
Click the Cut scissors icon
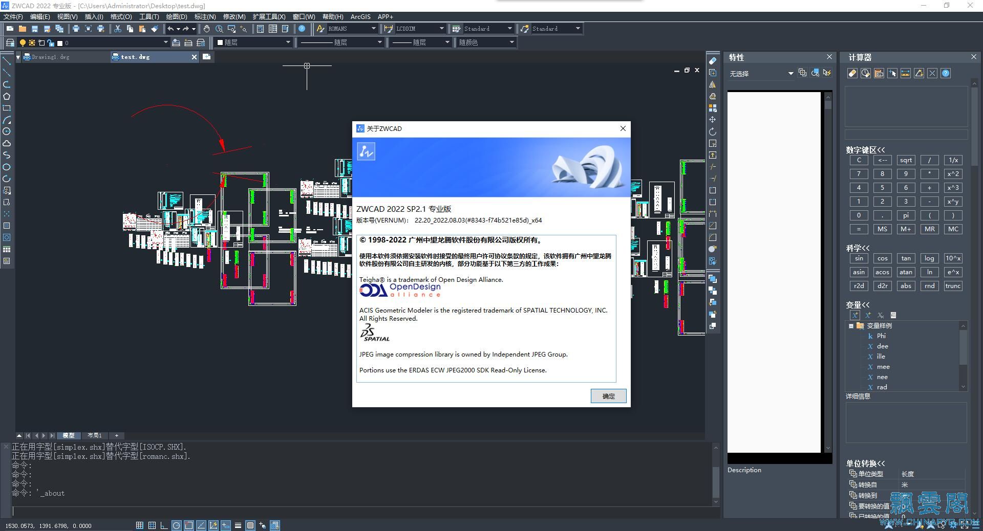click(117, 29)
